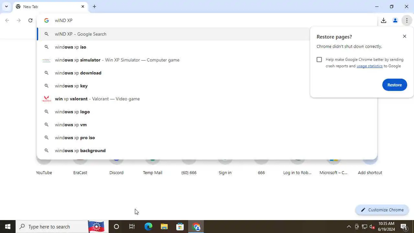Choose the windows xp pro iso suggestion
Viewport: 414px width, 233px height.
pos(207,138)
